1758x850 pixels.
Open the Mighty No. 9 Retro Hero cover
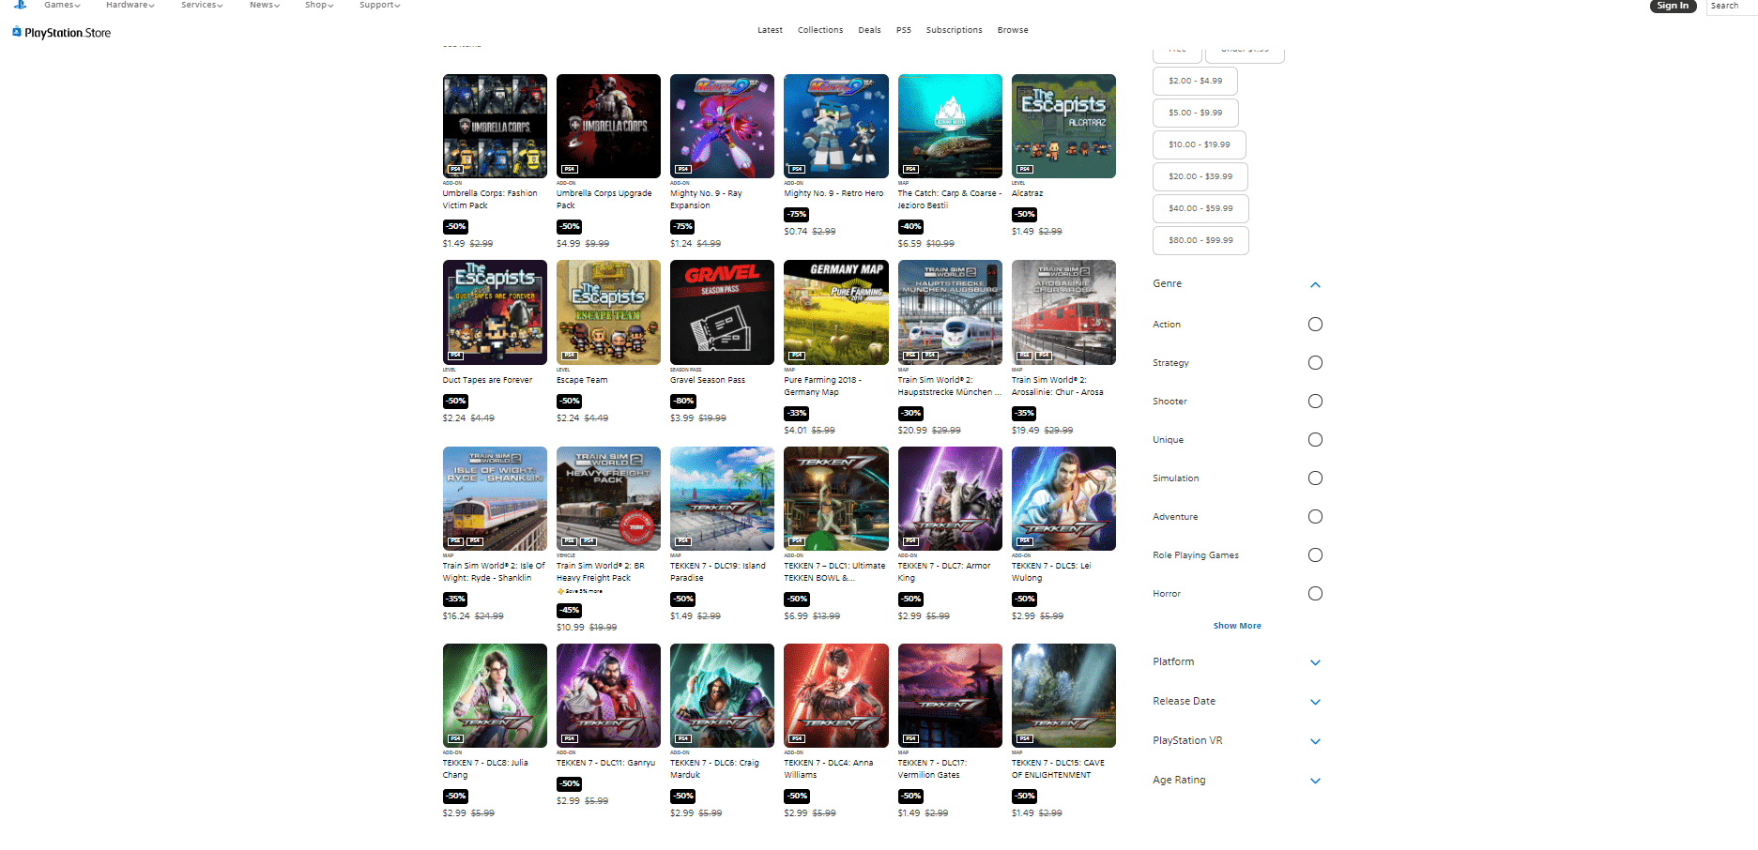coord(835,126)
